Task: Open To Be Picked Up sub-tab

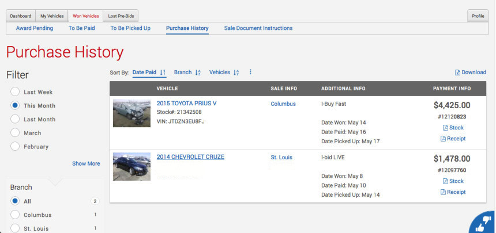Action: click(130, 28)
